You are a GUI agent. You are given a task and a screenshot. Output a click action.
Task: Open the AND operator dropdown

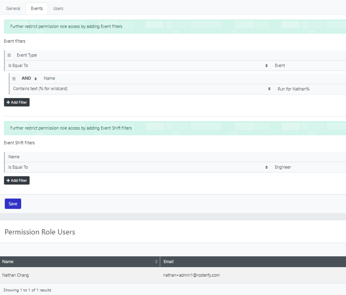click(29, 78)
